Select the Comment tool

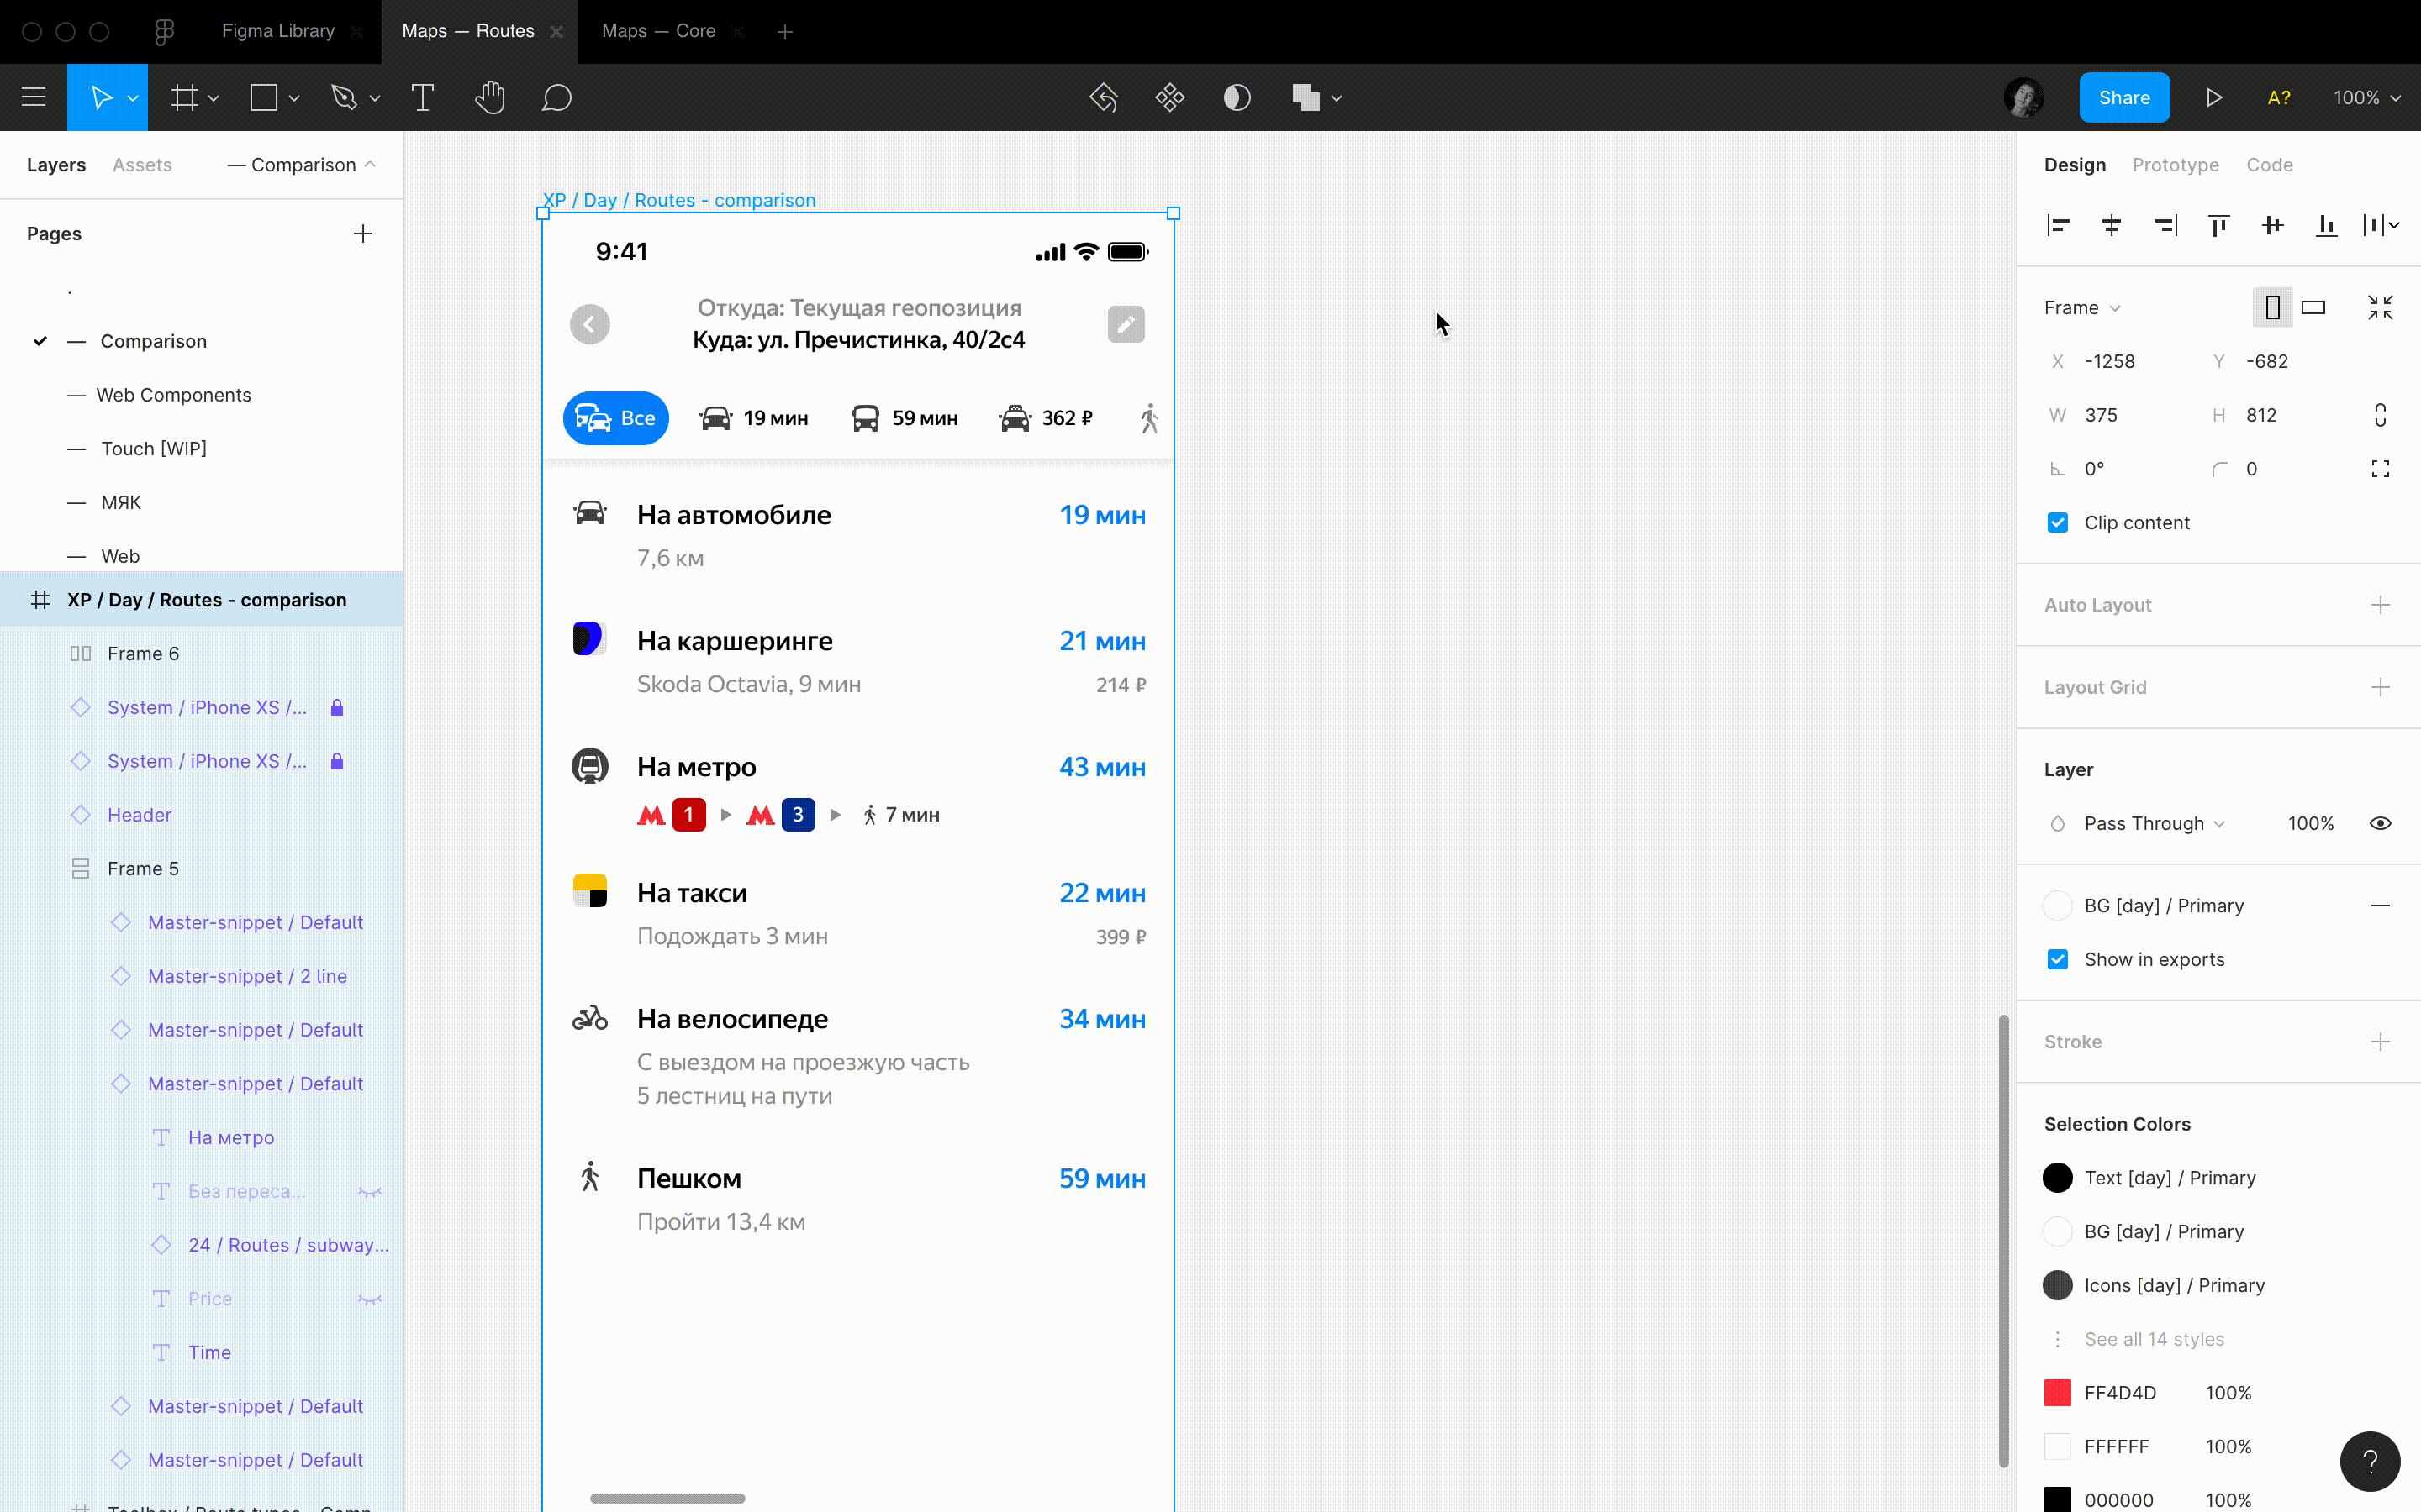556,97
